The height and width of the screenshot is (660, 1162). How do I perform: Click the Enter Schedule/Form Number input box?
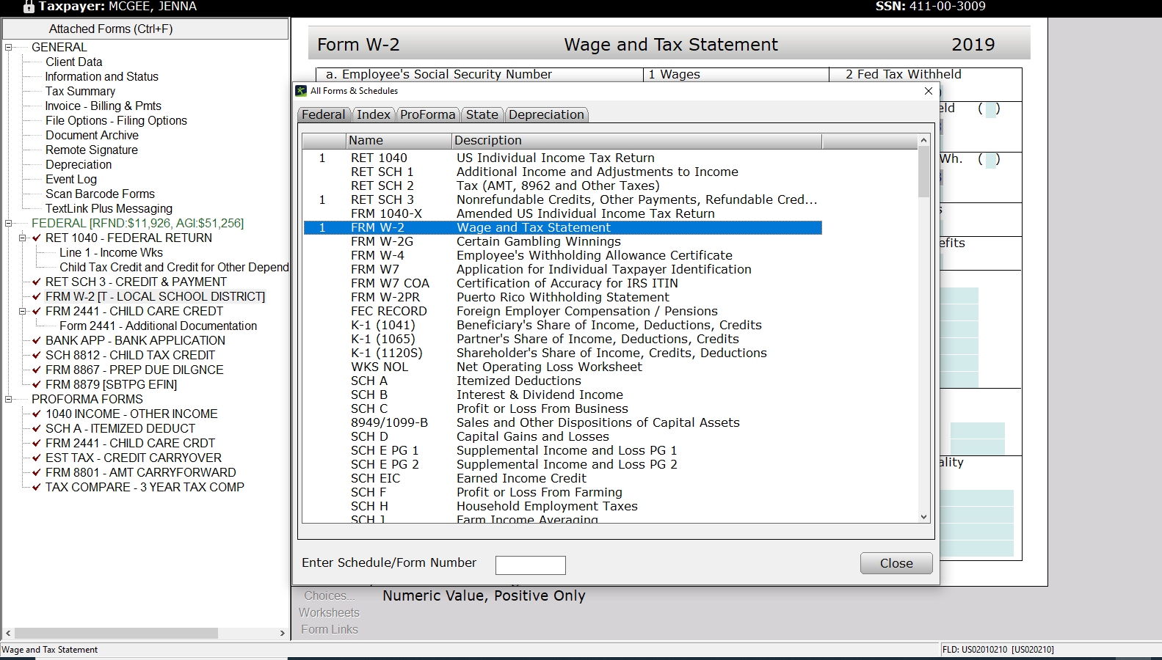(x=530, y=565)
